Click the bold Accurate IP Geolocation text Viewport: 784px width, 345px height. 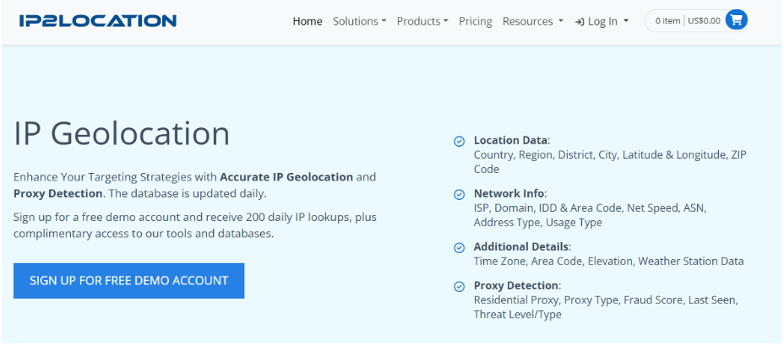point(286,177)
